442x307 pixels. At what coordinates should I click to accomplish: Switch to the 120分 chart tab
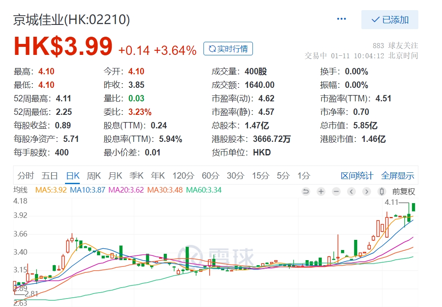tap(183, 176)
